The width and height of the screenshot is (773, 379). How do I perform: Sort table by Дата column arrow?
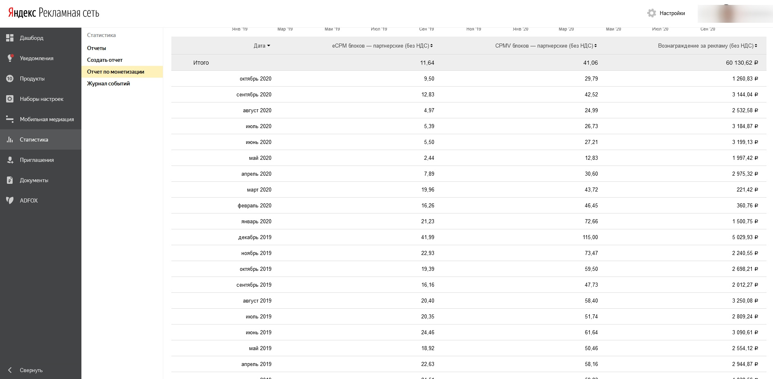tap(269, 46)
